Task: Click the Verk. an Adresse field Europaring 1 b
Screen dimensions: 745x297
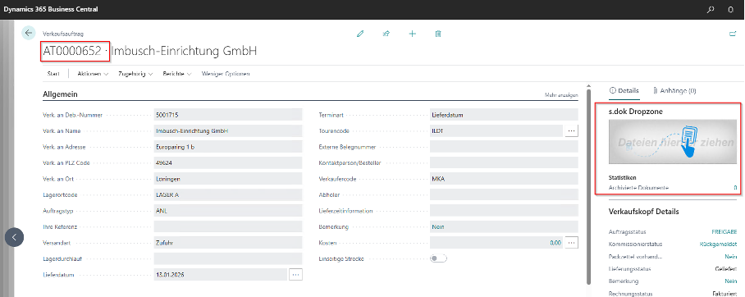Action: pyautogui.click(x=228, y=147)
